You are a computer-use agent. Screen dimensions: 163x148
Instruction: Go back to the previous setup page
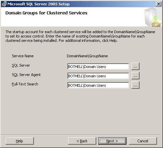pyautogui.click(x=82, y=141)
